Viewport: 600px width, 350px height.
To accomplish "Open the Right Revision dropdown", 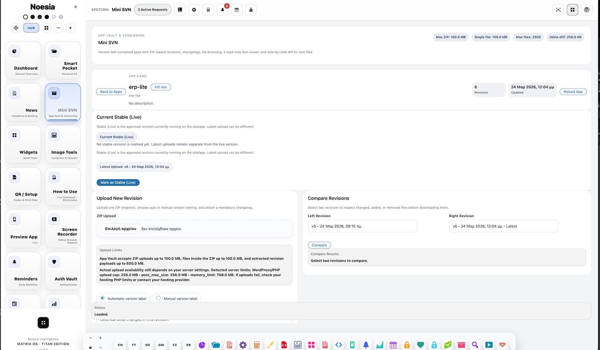I will 503,226.
